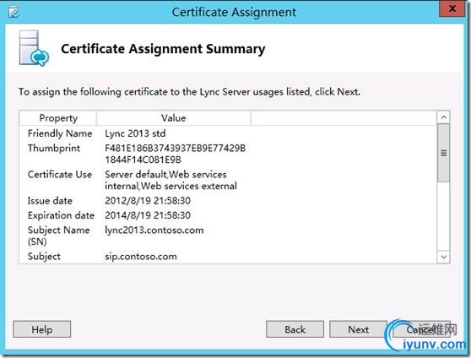Select the Thumbprint property label

[x=54, y=149]
